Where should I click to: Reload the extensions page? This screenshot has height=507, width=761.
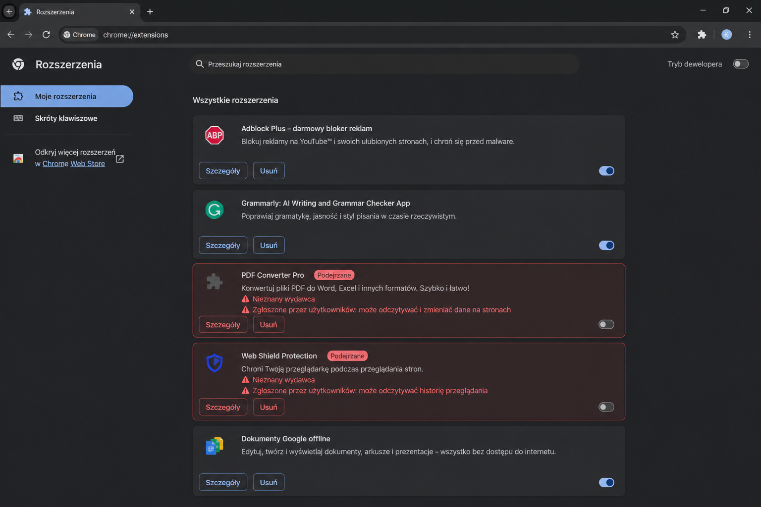pyautogui.click(x=46, y=35)
